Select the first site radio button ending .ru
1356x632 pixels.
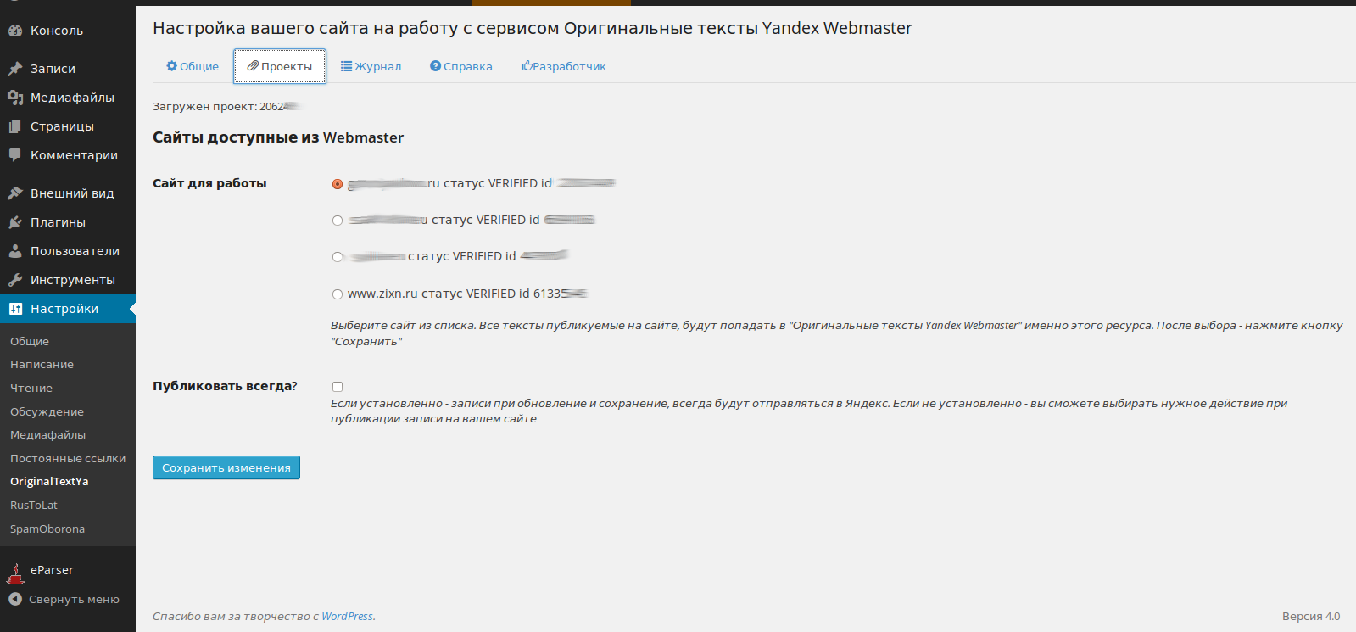click(338, 184)
